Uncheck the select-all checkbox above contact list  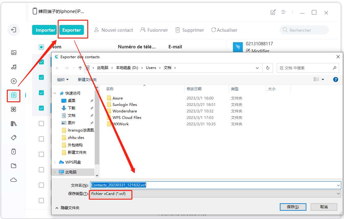coord(41,47)
